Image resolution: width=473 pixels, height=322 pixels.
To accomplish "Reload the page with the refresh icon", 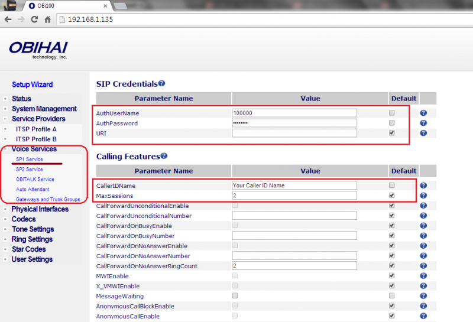I will pos(34,19).
